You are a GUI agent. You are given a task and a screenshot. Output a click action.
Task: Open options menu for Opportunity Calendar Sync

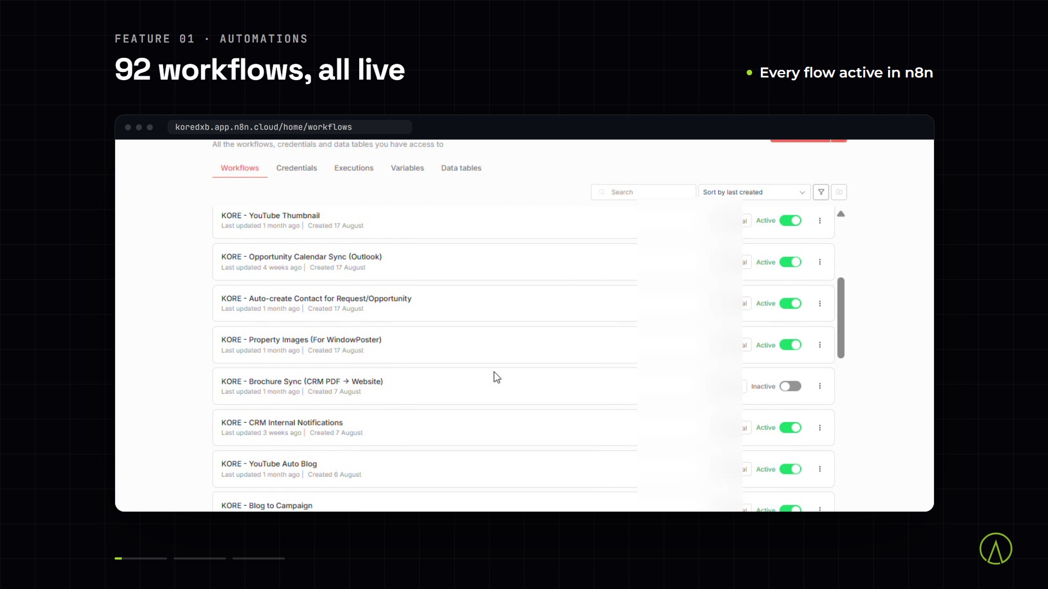coord(820,262)
